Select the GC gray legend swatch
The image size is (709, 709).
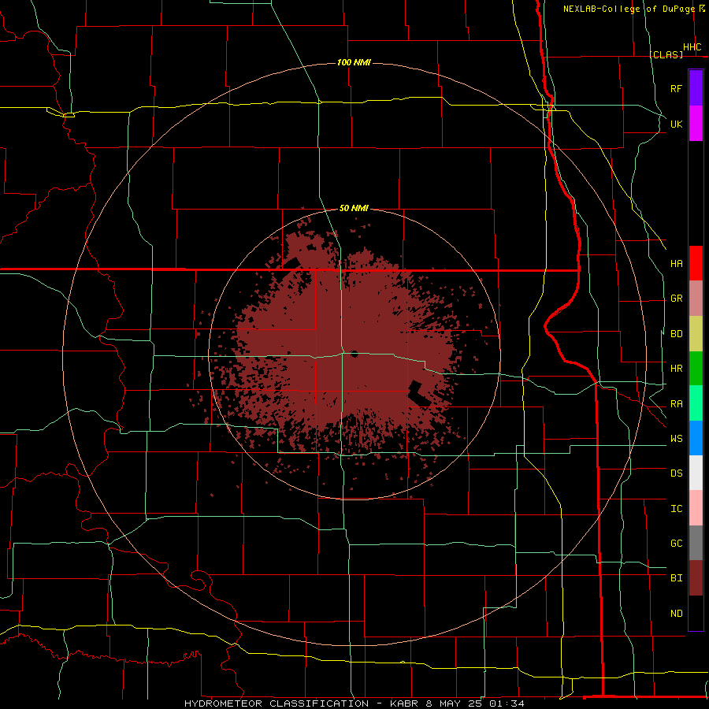pos(696,543)
